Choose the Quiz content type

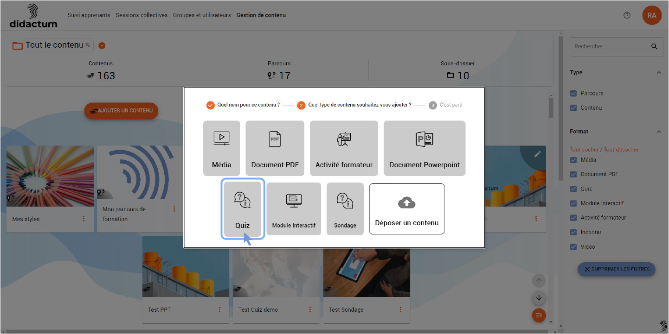click(242, 209)
